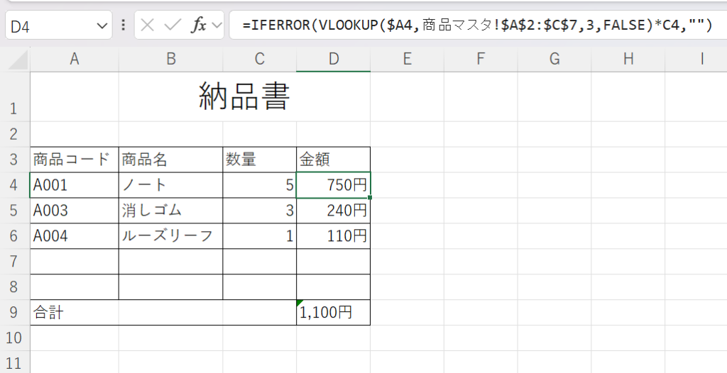Select row 2 header
The height and width of the screenshot is (373, 727).
(15, 134)
